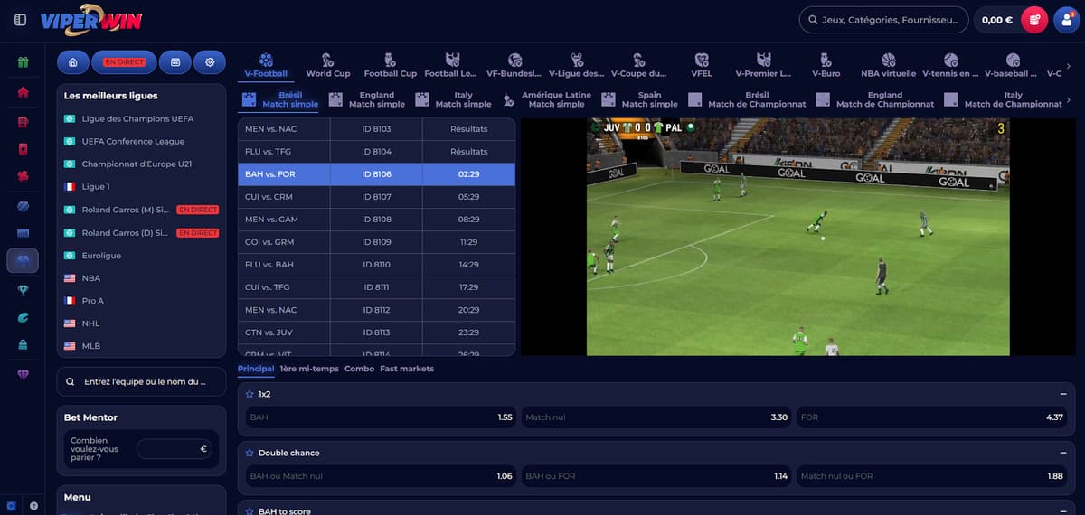The width and height of the screenshot is (1085, 515).
Task: Open the user profile avatar
Action: 1068,20
